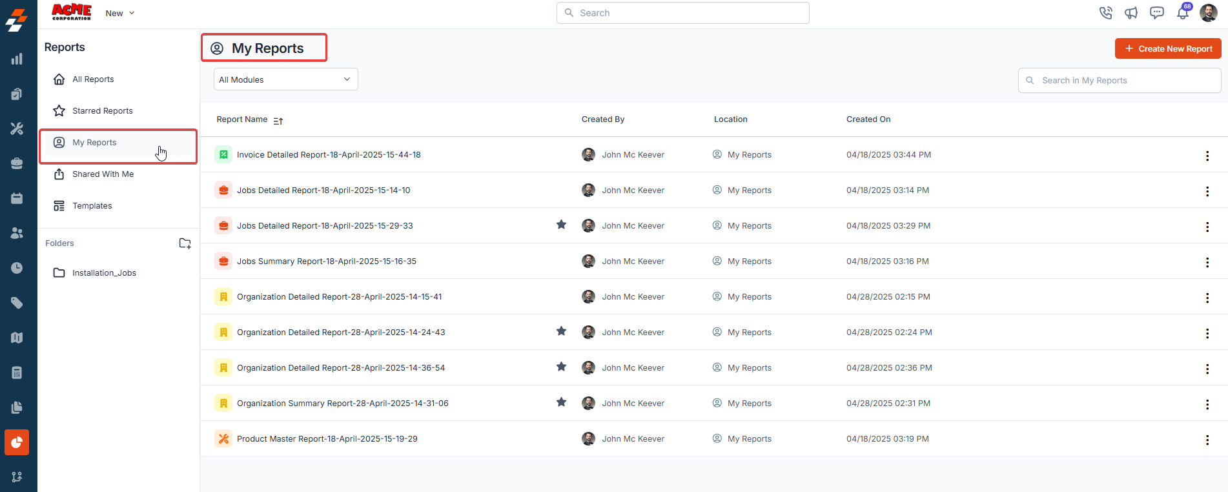Screen dimensions: 1228x492
Task: Open the briefcase jobs sidebar icon
Action: click(17, 163)
